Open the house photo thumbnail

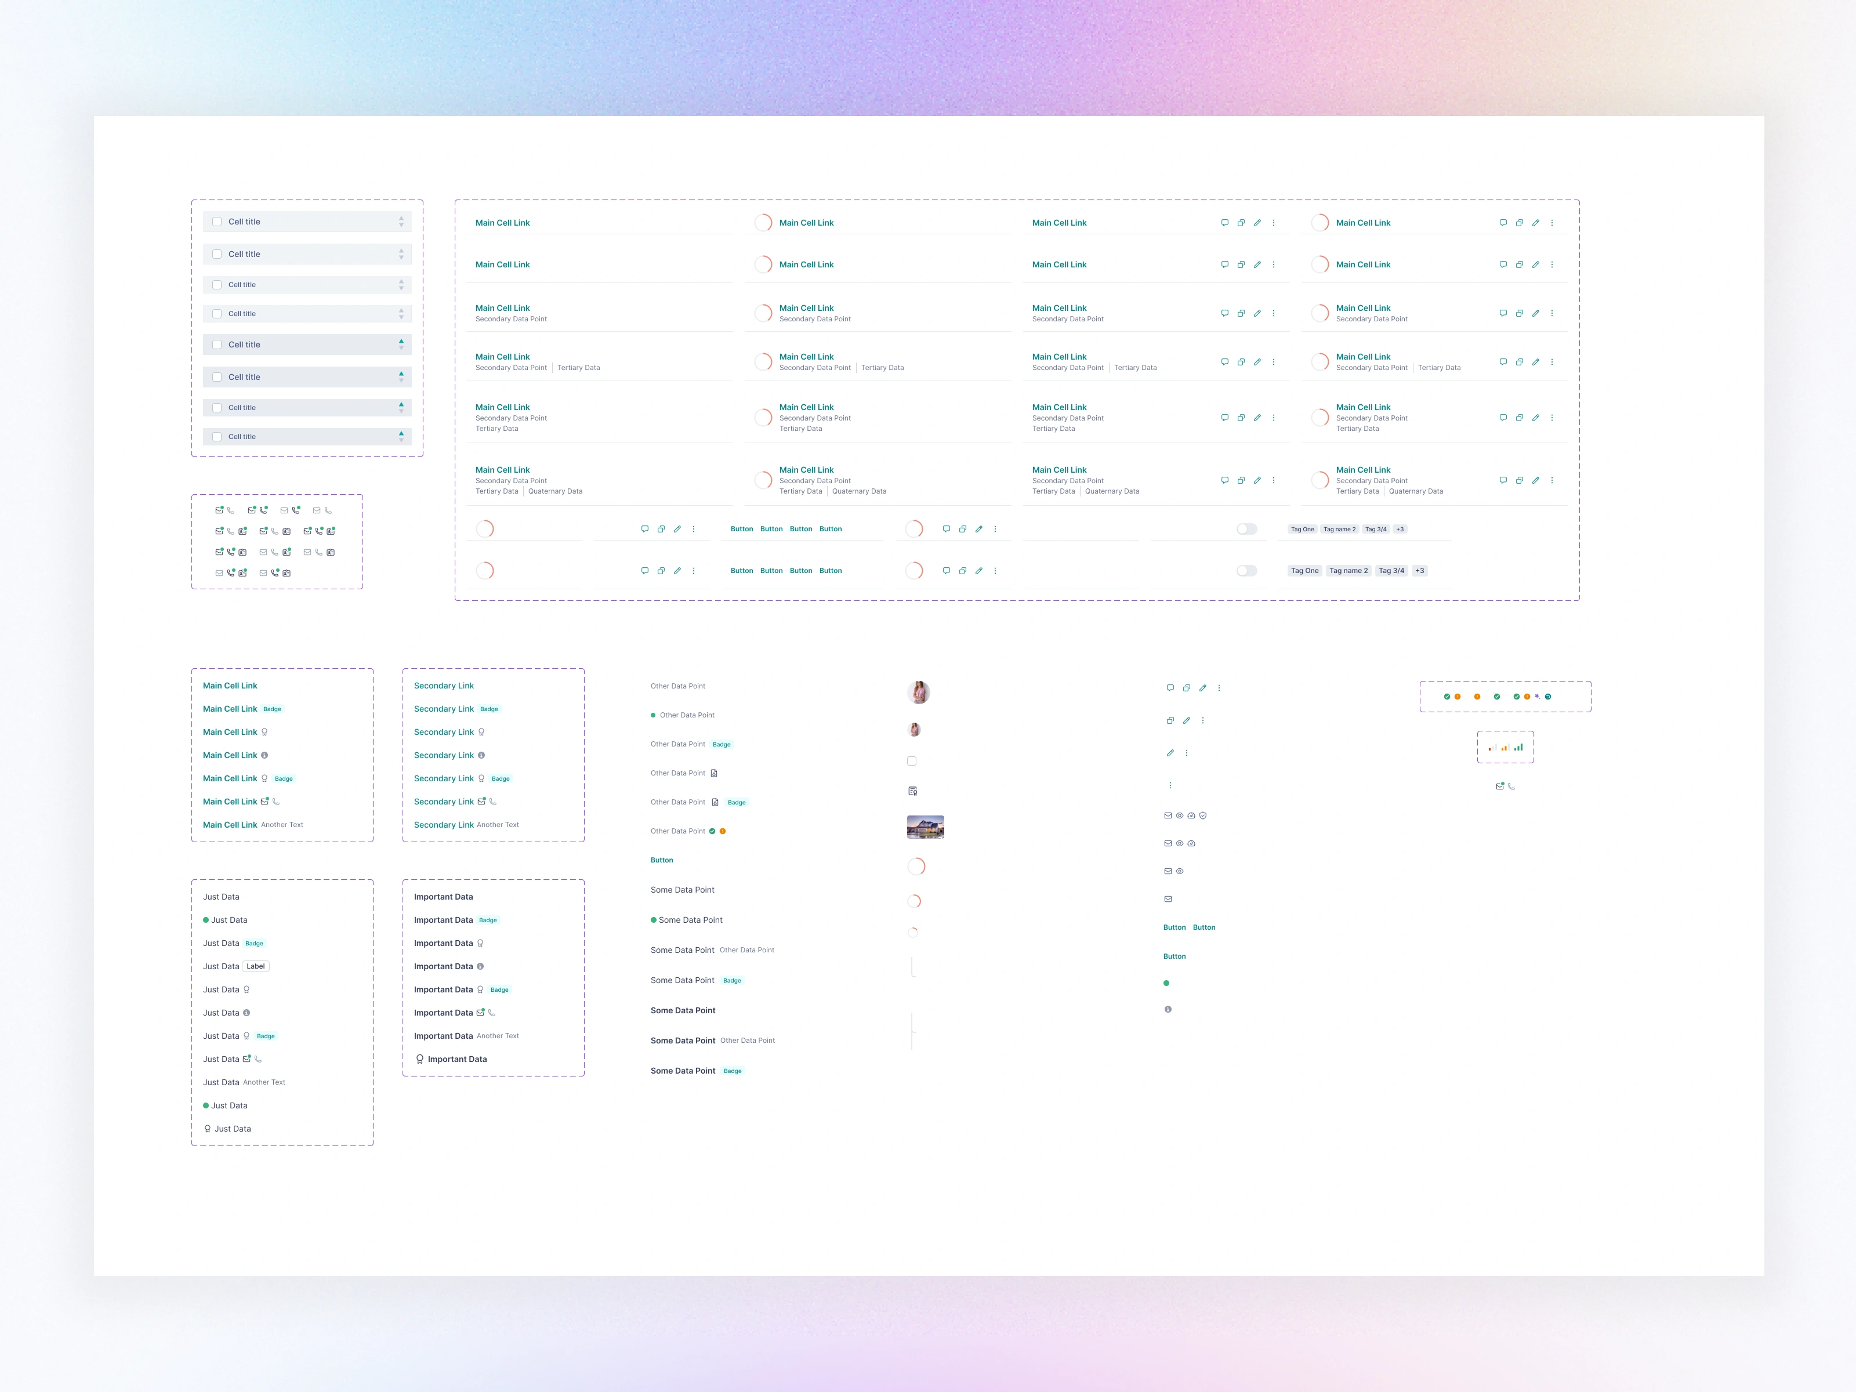click(926, 827)
